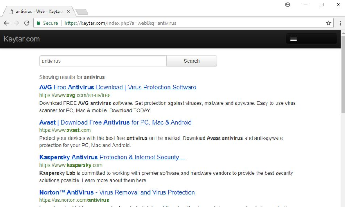This screenshot has width=345, height=207.
Task: Click the Keytar.com logo
Action: pos(22,39)
